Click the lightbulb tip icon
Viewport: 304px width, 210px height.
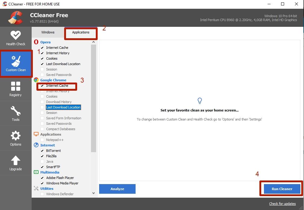pyautogui.click(x=199, y=101)
